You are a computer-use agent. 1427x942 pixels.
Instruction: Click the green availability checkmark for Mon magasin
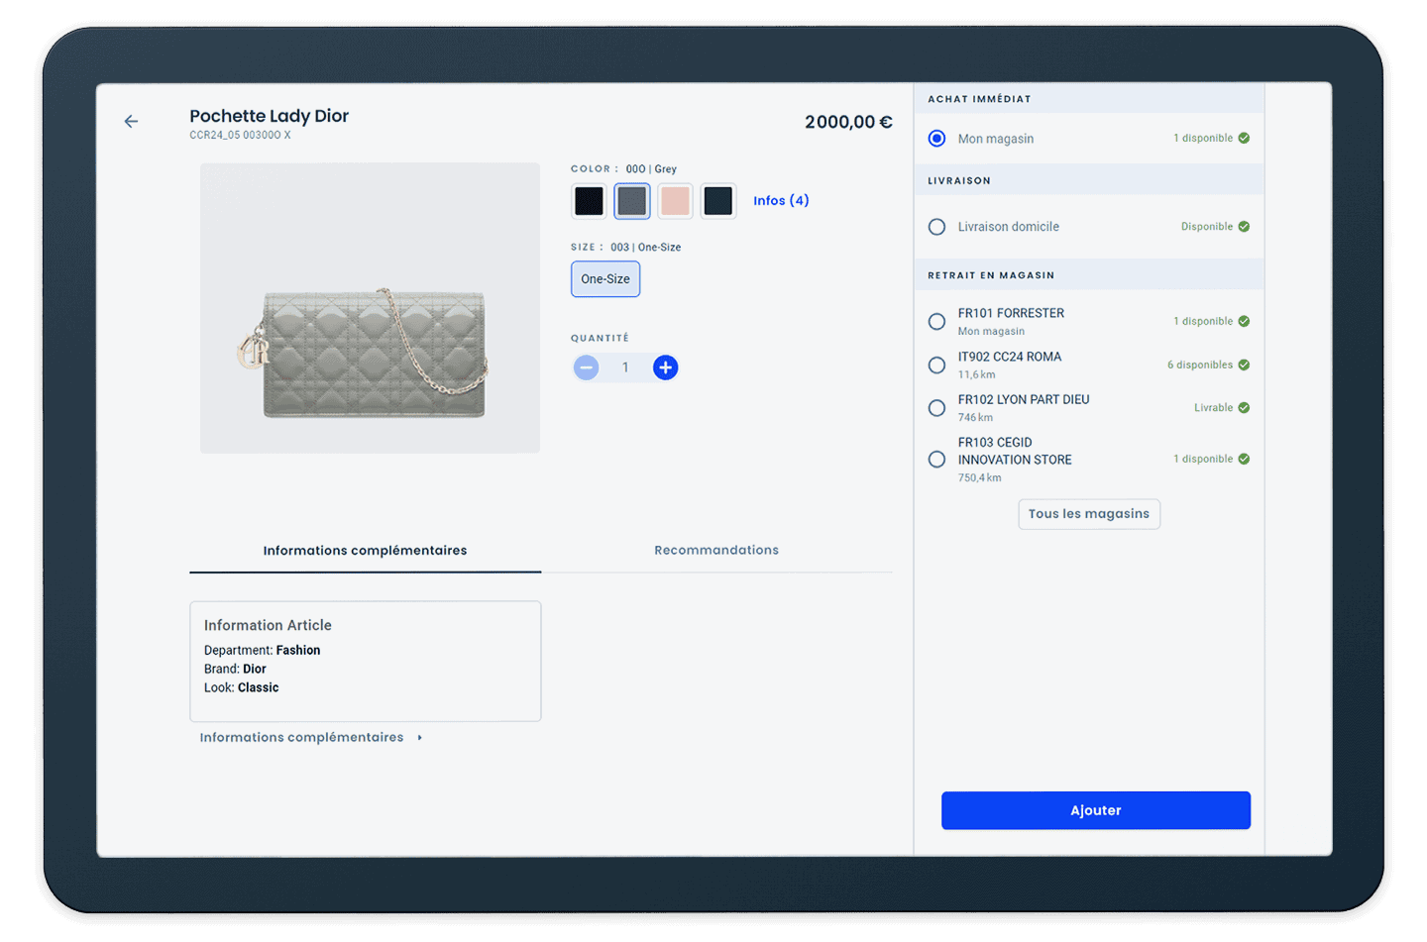(x=1244, y=139)
